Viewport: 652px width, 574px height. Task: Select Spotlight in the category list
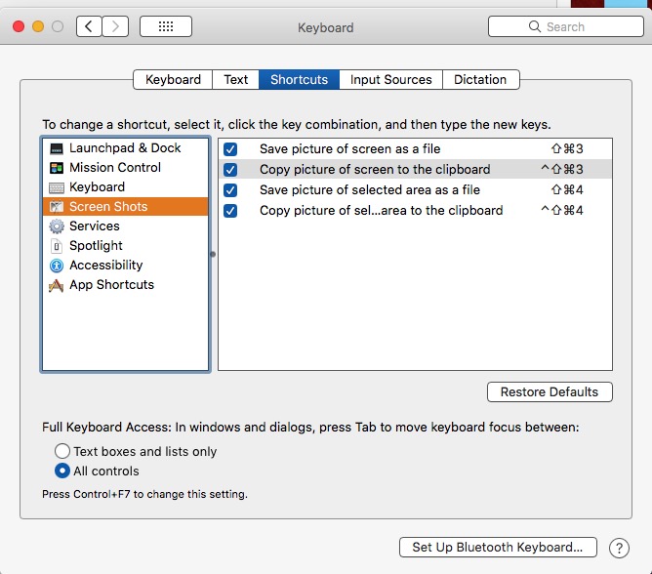tap(125, 246)
